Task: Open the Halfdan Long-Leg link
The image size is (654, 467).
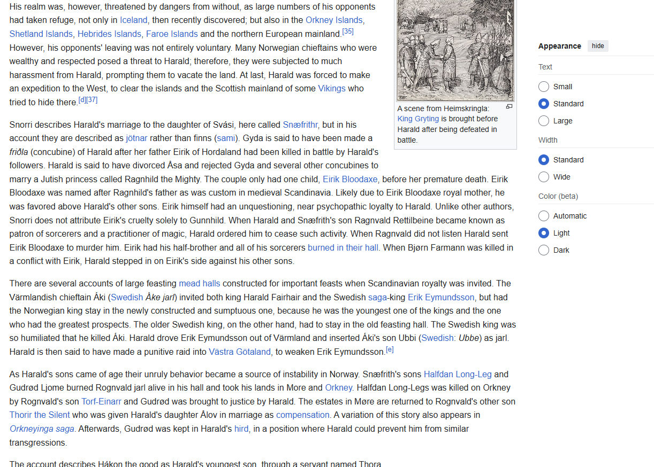Action: pyautogui.click(x=458, y=374)
